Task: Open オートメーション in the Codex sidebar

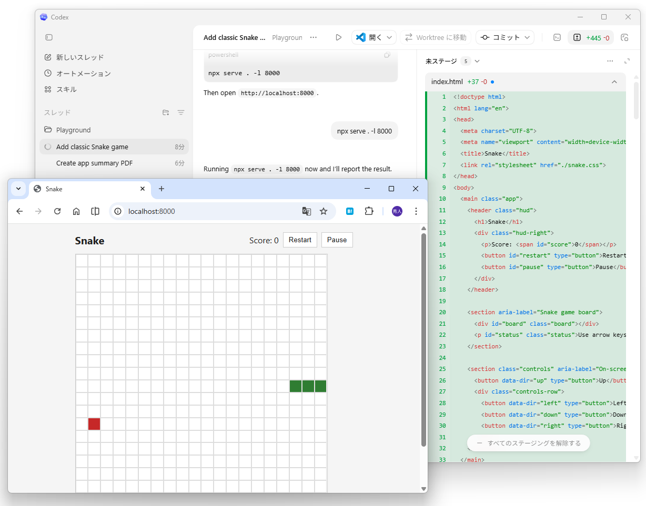Action: [78, 74]
